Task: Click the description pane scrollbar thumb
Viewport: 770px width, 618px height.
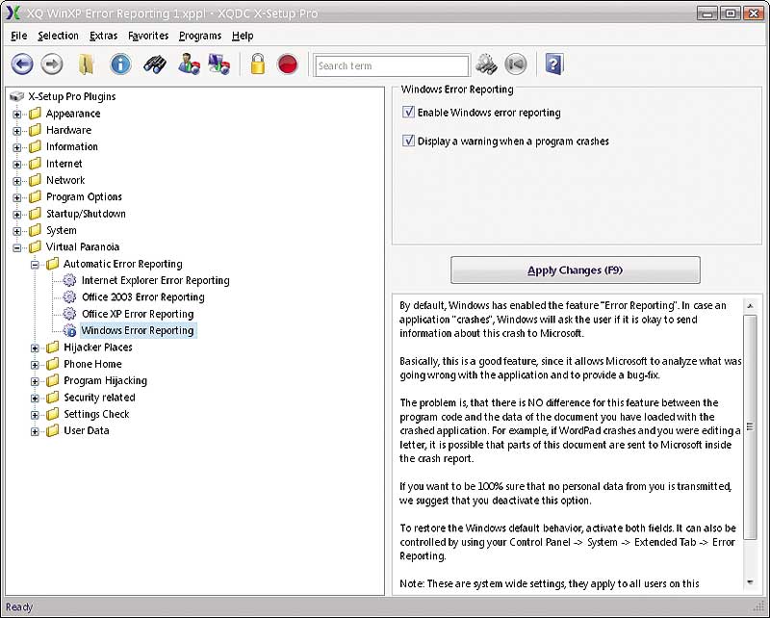Action: pyautogui.click(x=750, y=426)
